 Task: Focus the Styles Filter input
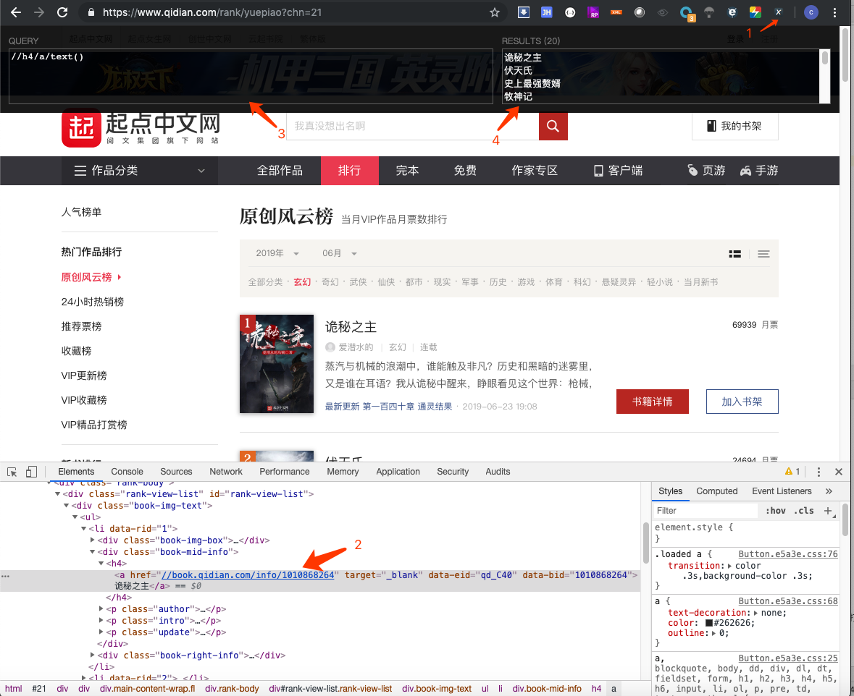coord(706,511)
